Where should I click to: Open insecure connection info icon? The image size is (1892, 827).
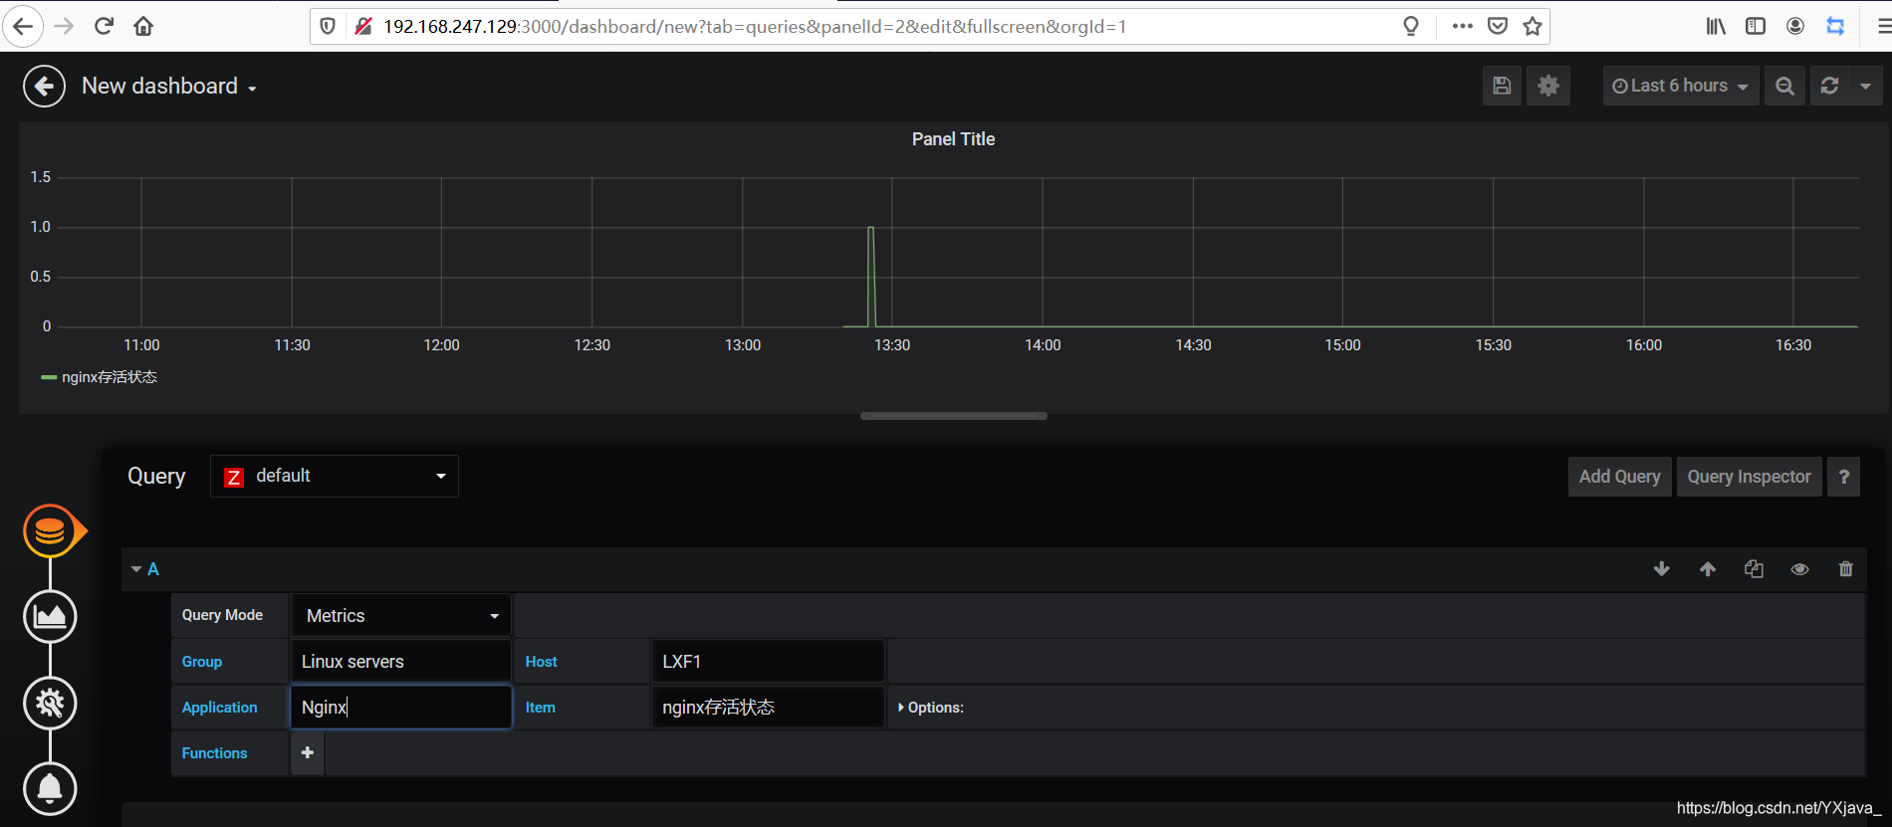[362, 26]
